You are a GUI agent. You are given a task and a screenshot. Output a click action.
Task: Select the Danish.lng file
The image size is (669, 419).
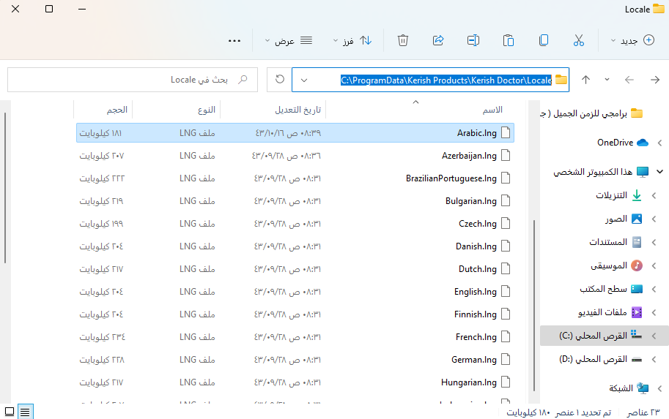coord(295,246)
